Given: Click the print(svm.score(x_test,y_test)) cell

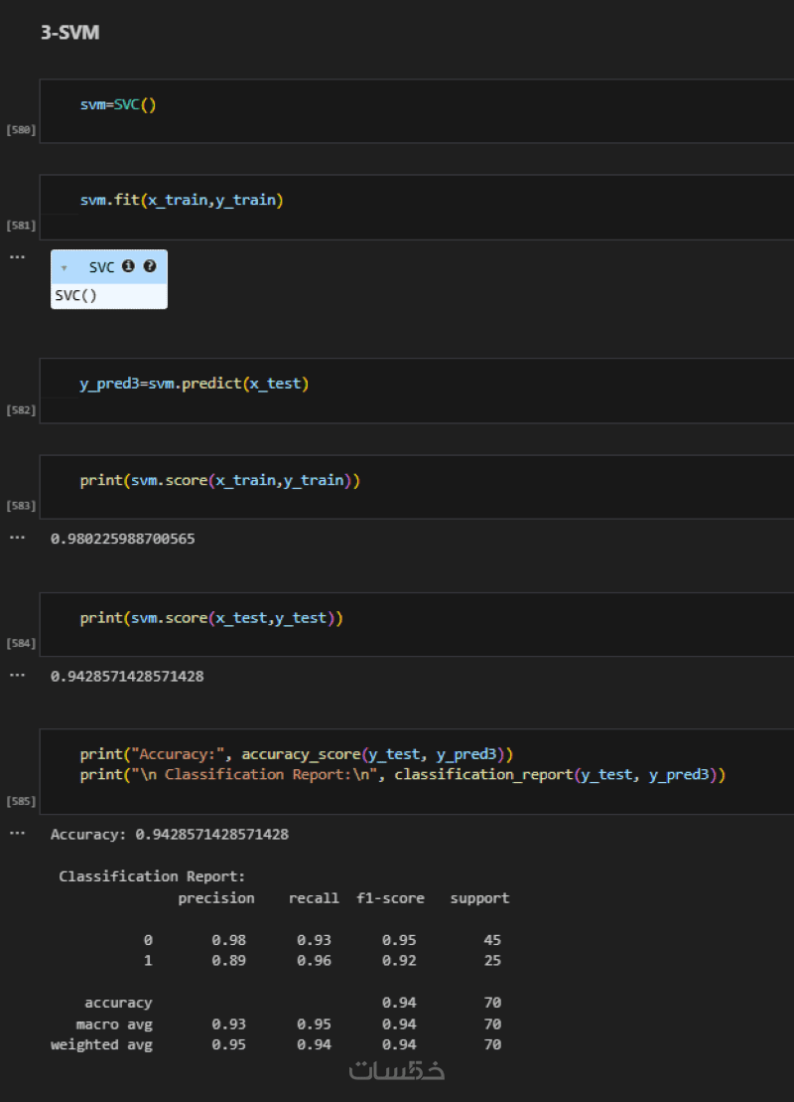Looking at the screenshot, I should click(x=211, y=618).
